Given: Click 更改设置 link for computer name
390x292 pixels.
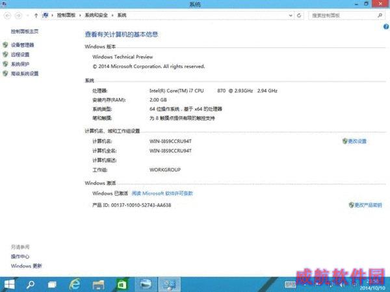Looking at the screenshot, I should click(357, 141).
